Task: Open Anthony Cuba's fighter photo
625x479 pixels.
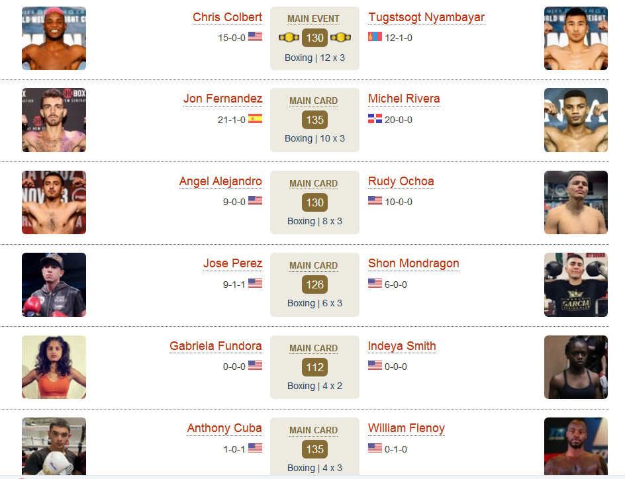Action: point(54,447)
